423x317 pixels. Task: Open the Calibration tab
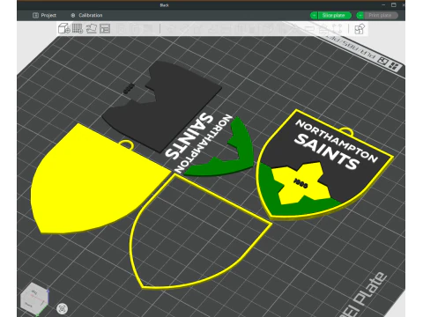tap(86, 15)
